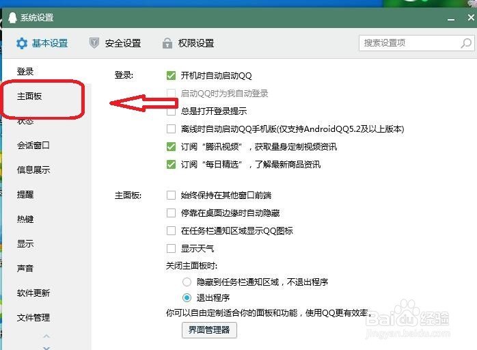Viewport: 477px width, 350px height.
Task: Minimize the 系统设置 window
Action: click(451, 19)
